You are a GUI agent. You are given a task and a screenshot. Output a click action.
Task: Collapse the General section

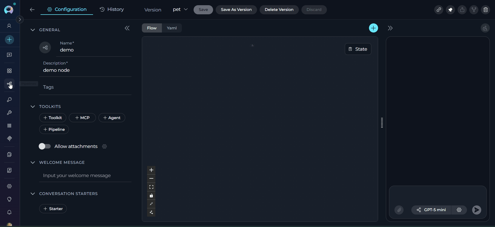pyautogui.click(x=33, y=30)
